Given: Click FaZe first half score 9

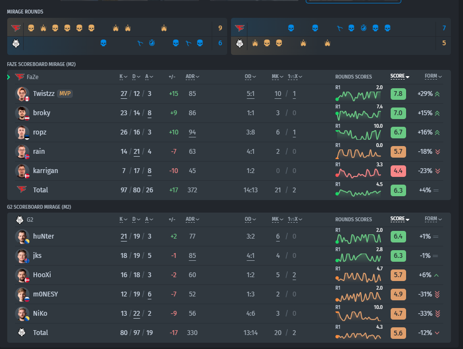Looking at the screenshot, I should point(220,28).
